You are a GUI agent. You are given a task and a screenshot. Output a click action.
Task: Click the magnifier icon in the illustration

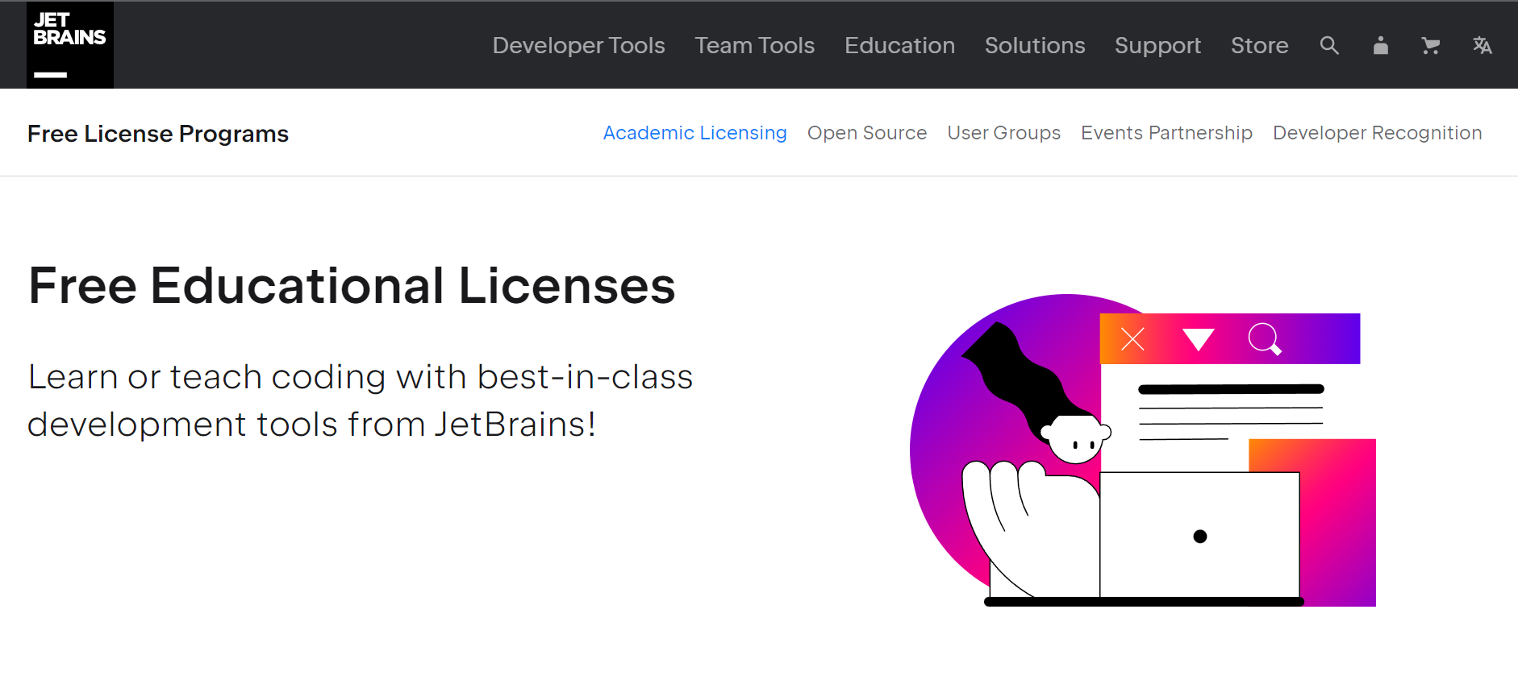1264,339
